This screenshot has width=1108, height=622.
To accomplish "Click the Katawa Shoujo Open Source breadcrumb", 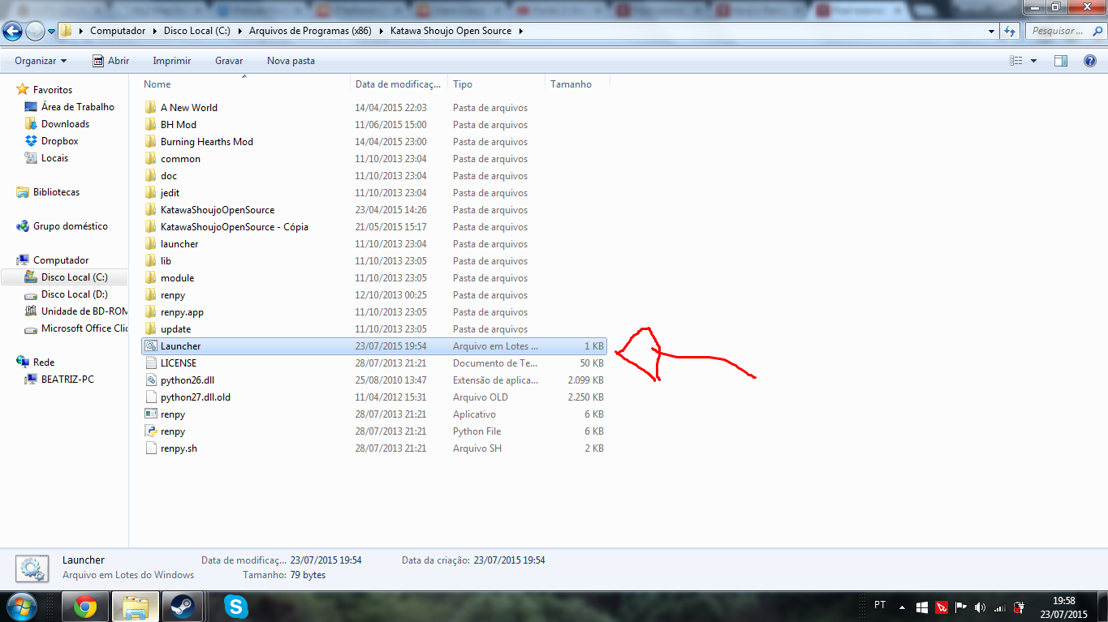I will click(451, 31).
